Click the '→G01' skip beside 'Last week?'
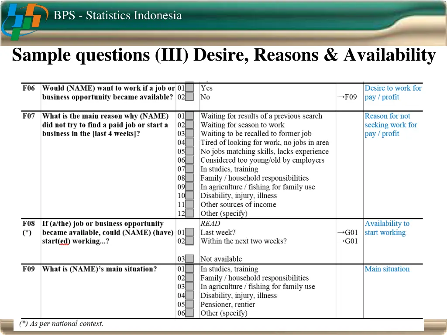The height and width of the screenshot is (335, 447). tap(347, 232)
